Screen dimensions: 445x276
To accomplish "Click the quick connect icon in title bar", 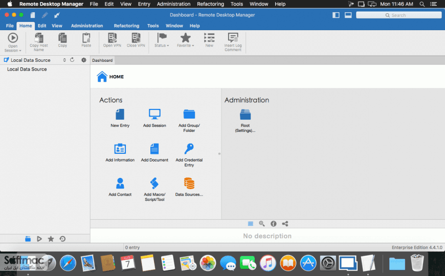I will [57, 15].
